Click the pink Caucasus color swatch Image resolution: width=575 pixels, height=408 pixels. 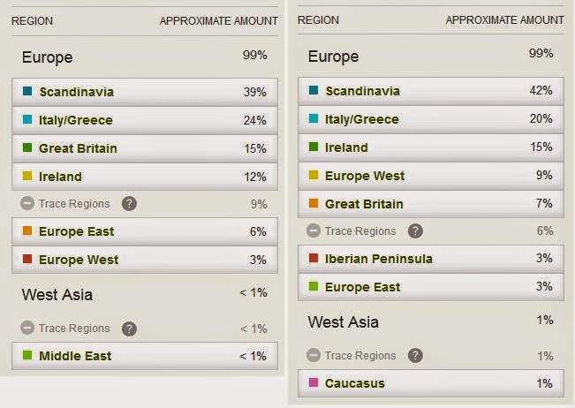314,383
